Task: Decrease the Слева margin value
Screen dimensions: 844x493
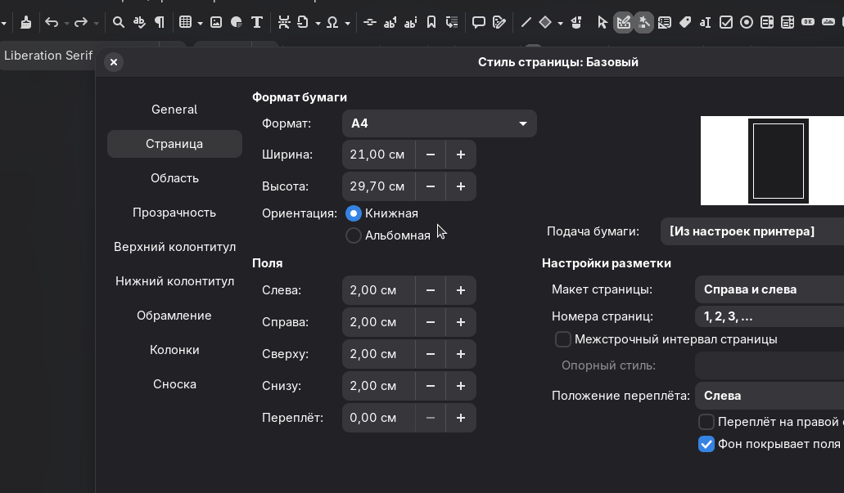Action: tap(431, 290)
